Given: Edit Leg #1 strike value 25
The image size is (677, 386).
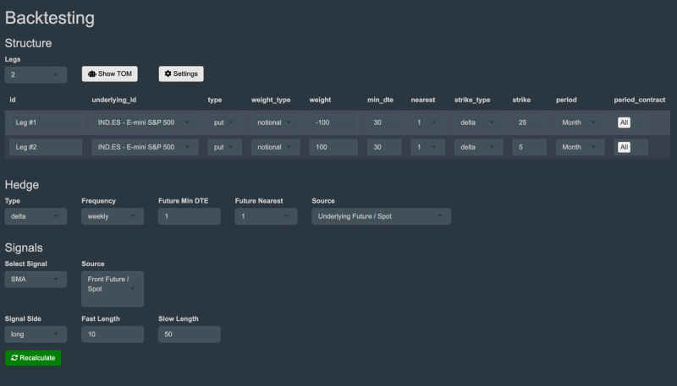Looking at the screenshot, I should coord(530,122).
